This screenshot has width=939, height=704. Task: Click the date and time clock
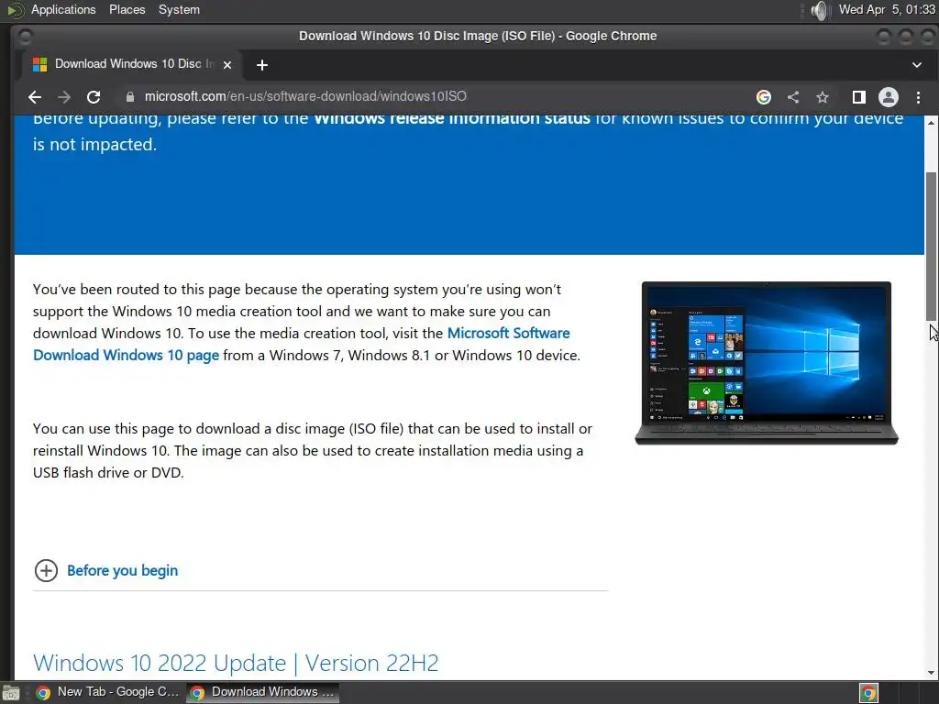pyautogui.click(x=887, y=9)
